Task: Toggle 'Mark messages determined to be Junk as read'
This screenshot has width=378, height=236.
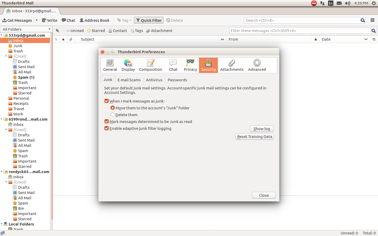Action: coord(107,121)
